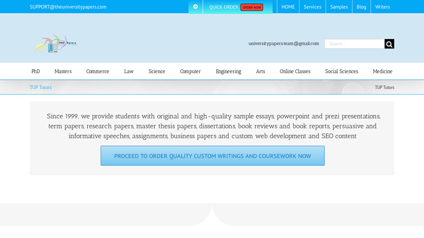
Task: Click Proceed to Order Quality Custom Writings button
Action: [x=213, y=156]
